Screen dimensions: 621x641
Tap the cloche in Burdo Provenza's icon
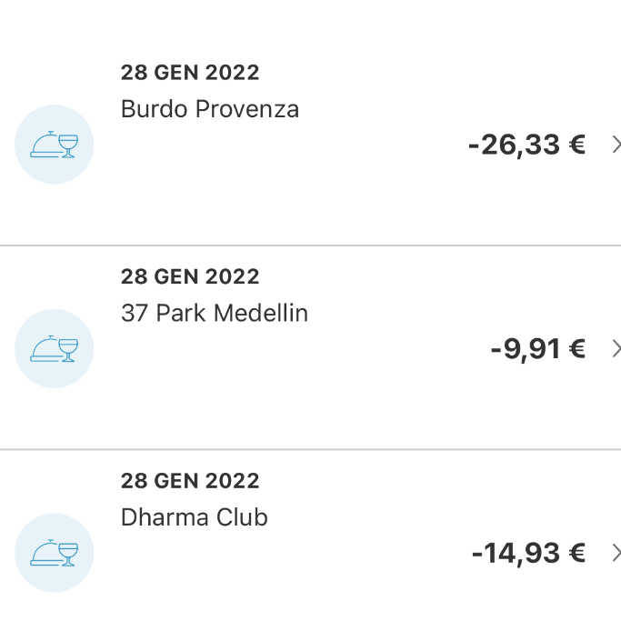pyautogui.click(x=45, y=145)
